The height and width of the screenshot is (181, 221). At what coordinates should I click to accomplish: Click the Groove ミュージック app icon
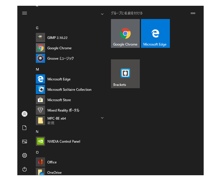(x=40, y=58)
